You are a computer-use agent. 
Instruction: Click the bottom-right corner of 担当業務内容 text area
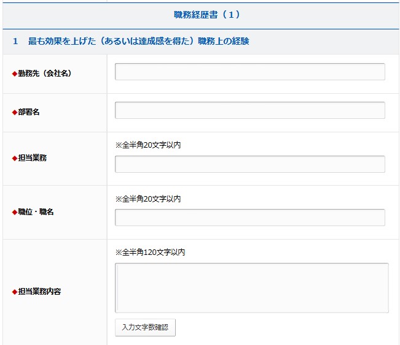(385, 310)
